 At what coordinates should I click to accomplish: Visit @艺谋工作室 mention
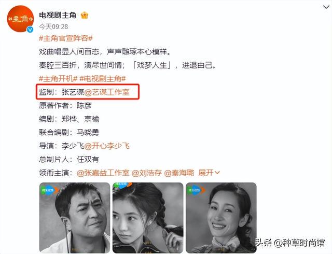click(x=107, y=92)
